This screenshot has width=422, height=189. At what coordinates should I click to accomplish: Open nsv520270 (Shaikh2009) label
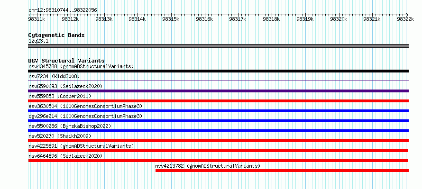[x=60, y=136]
